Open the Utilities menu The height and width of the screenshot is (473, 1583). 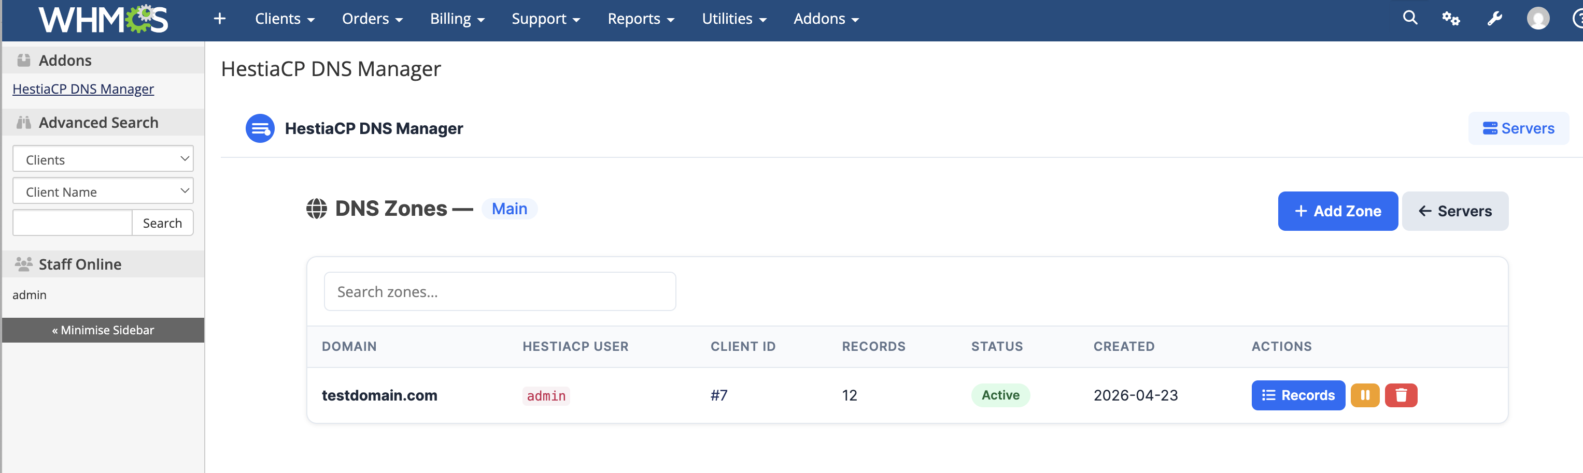(734, 19)
